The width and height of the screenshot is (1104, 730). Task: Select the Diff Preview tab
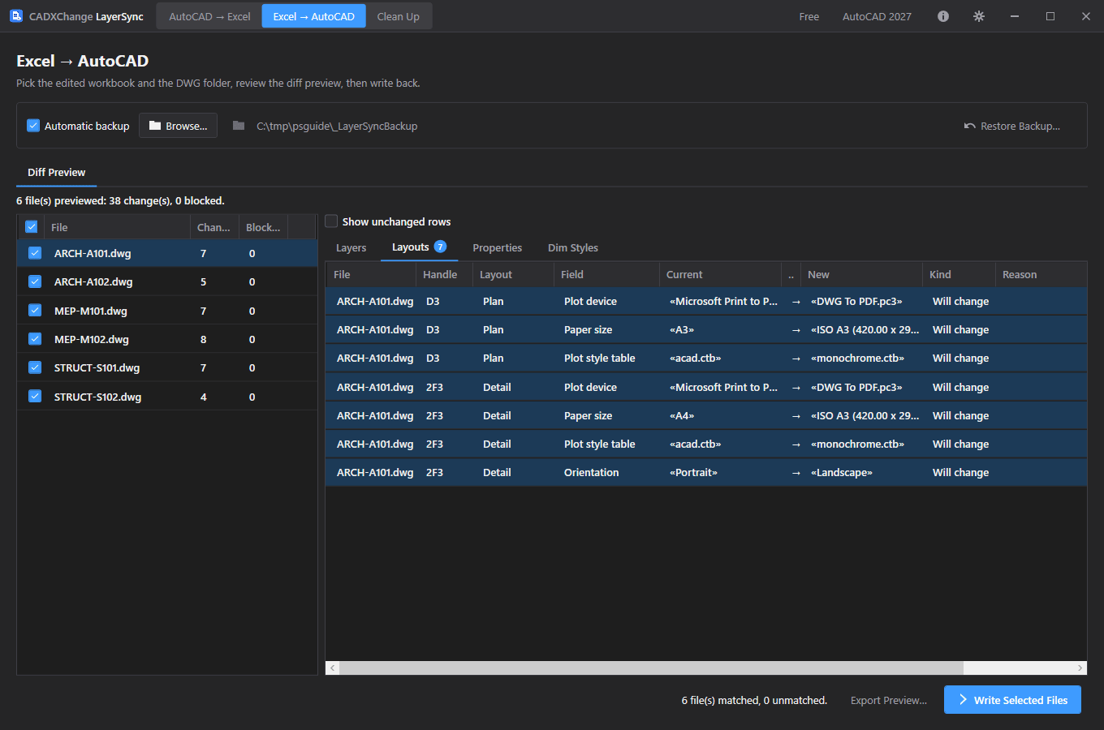57,172
